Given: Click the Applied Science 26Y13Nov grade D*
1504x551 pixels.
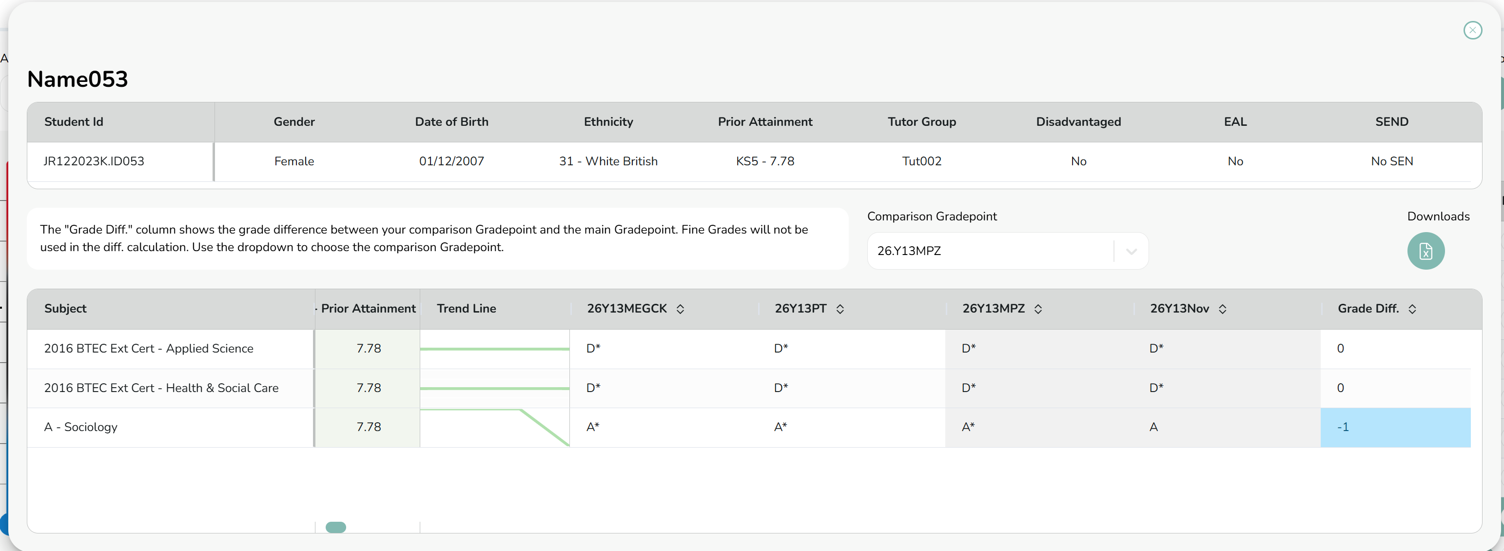Looking at the screenshot, I should [1156, 349].
